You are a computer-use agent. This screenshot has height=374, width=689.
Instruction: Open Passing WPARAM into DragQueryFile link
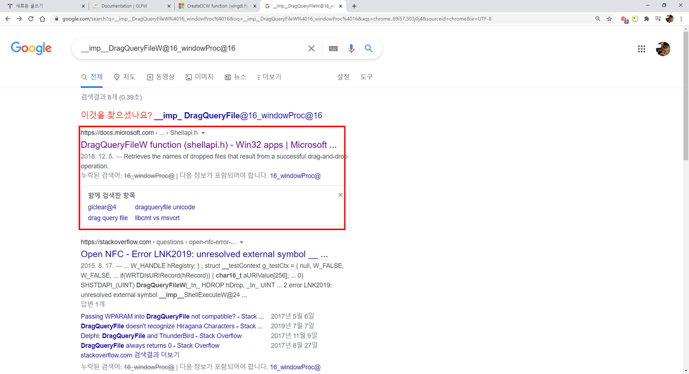coord(172,316)
